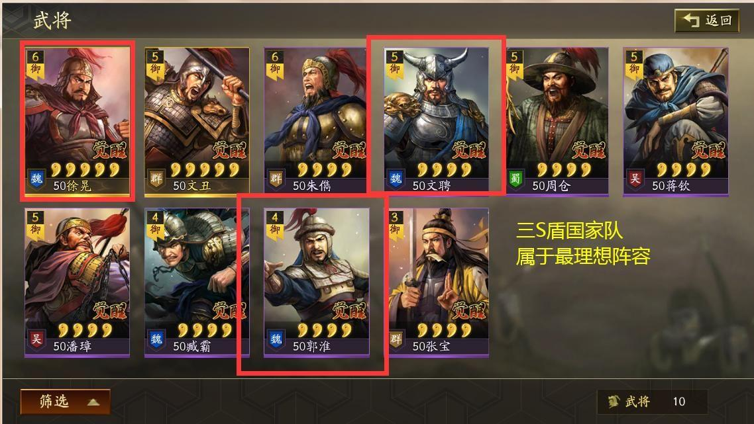Open the 潘璋 general card

(78, 282)
